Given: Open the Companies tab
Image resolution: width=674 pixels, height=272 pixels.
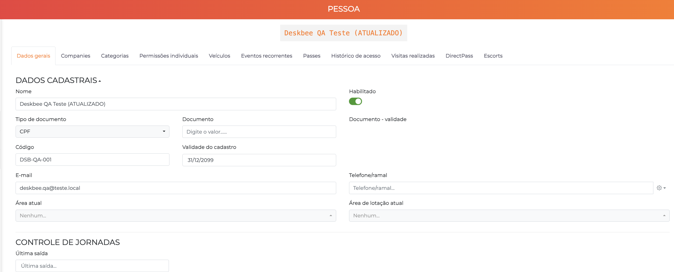Looking at the screenshot, I should tap(76, 56).
